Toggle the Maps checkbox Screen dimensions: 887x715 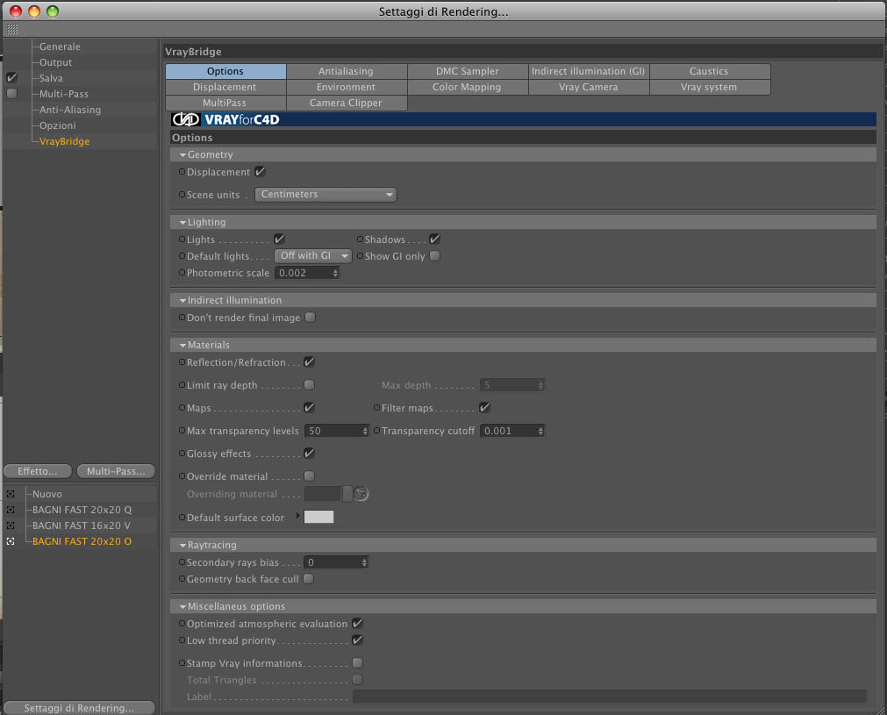pyautogui.click(x=310, y=407)
